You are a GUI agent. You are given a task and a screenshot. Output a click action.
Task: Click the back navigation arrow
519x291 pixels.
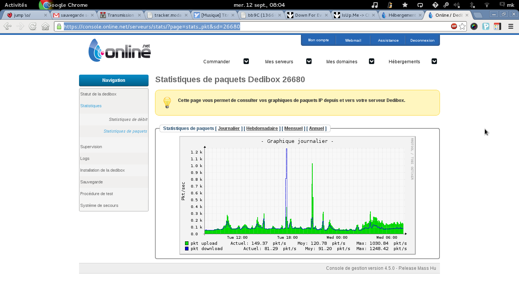(x=7, y=26)
